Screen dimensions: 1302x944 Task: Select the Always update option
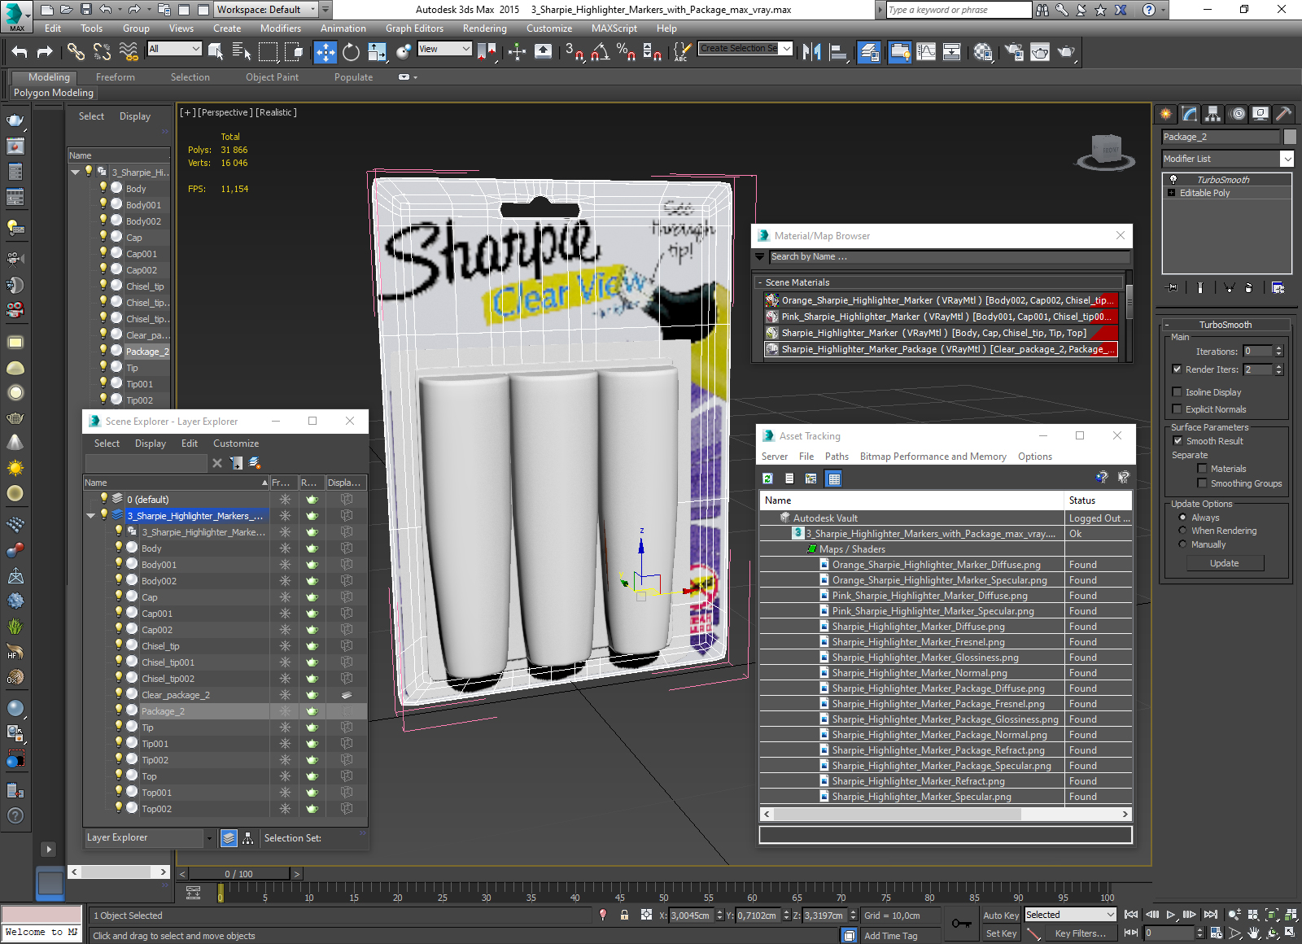coord(1182,518)
